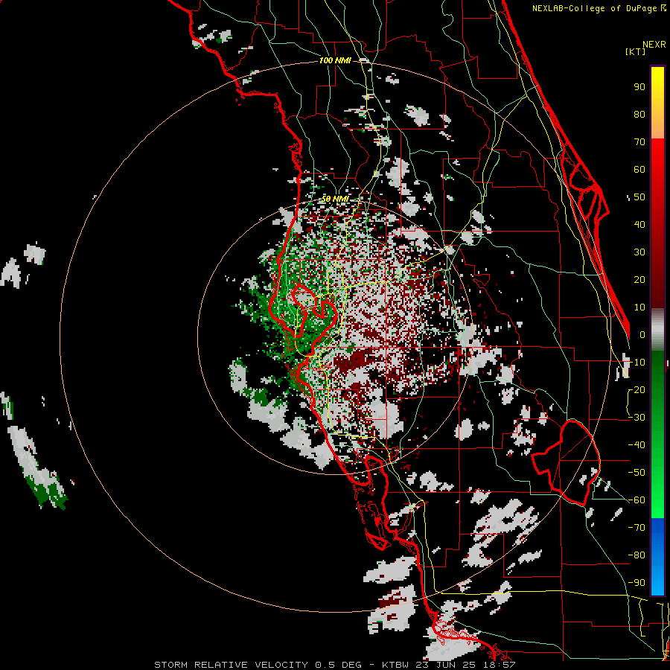Pick the blue segment at color bar bottom
Screen dimensions: 670x670
click(x=657, y=557)
